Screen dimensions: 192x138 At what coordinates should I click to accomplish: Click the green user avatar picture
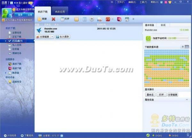point(7,13)
